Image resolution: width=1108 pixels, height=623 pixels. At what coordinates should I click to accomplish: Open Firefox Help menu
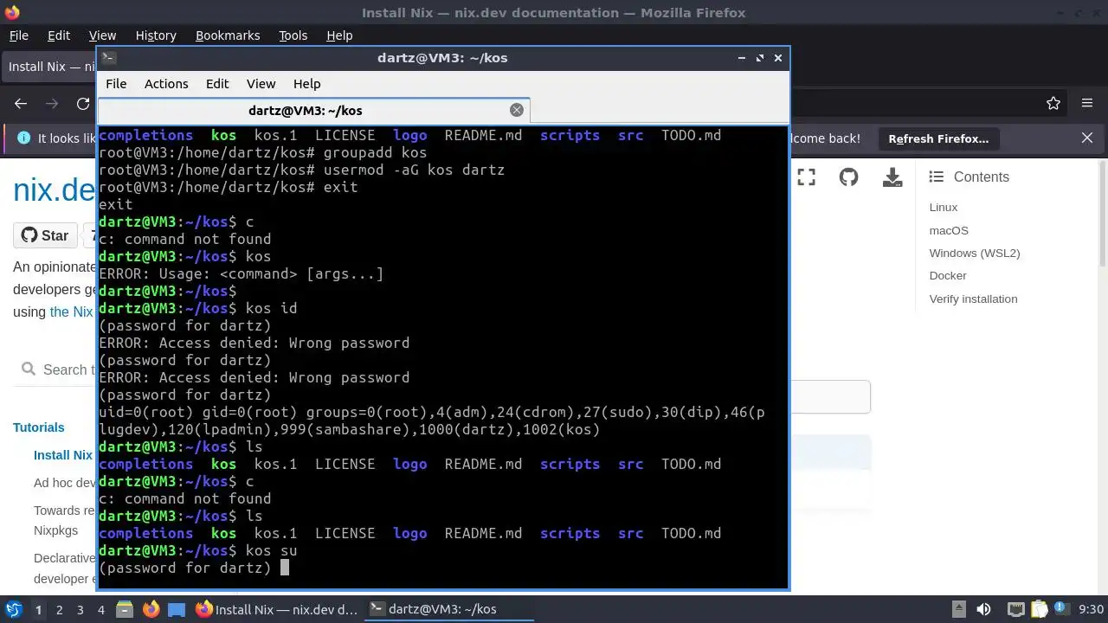[339, 35]
